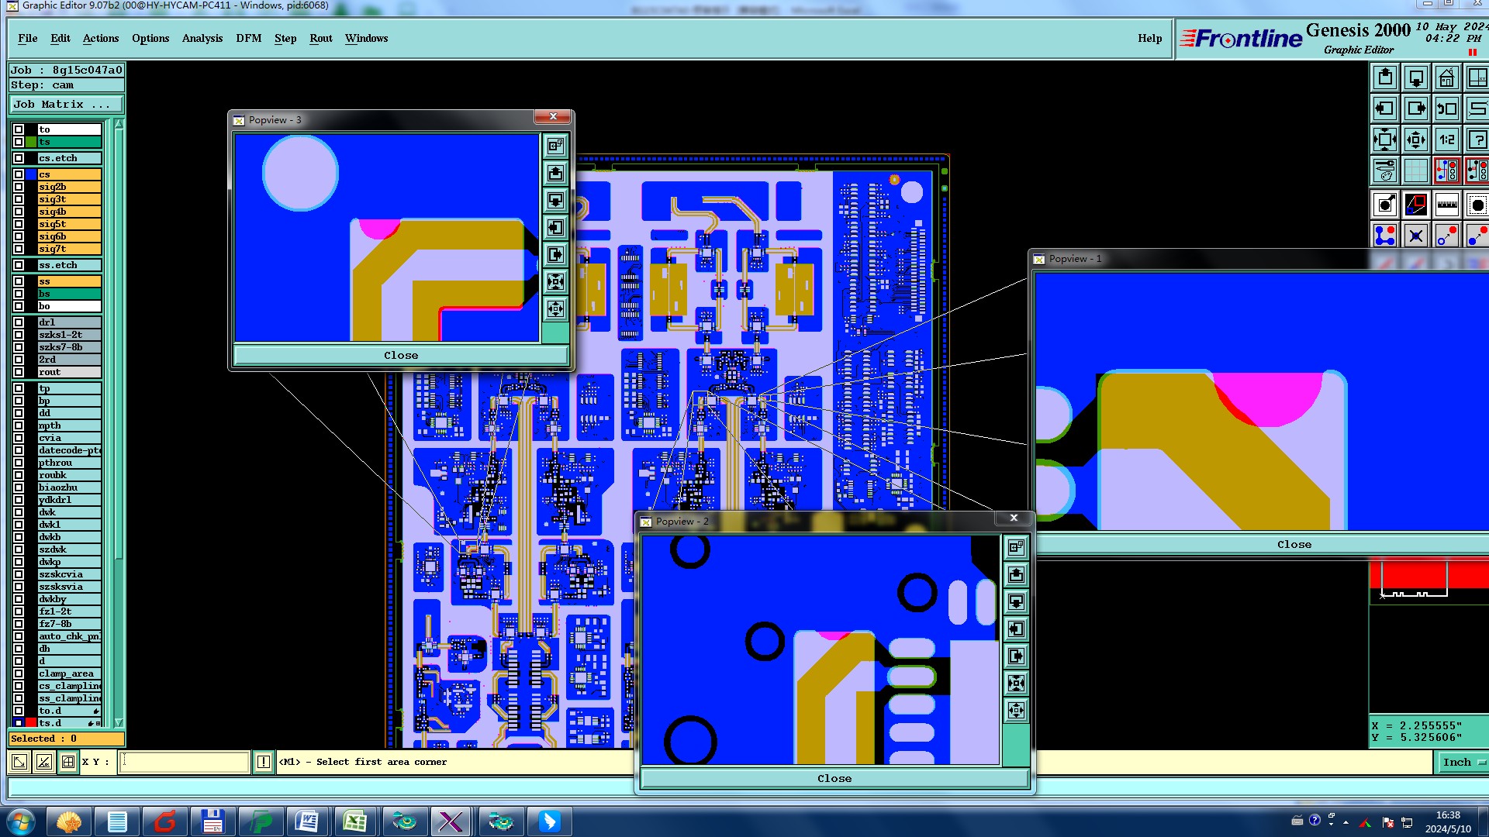1489x837 pixels.
Task: Click the red color swatch of layer 'ts.d'
Action: click(x=31, y=722)
